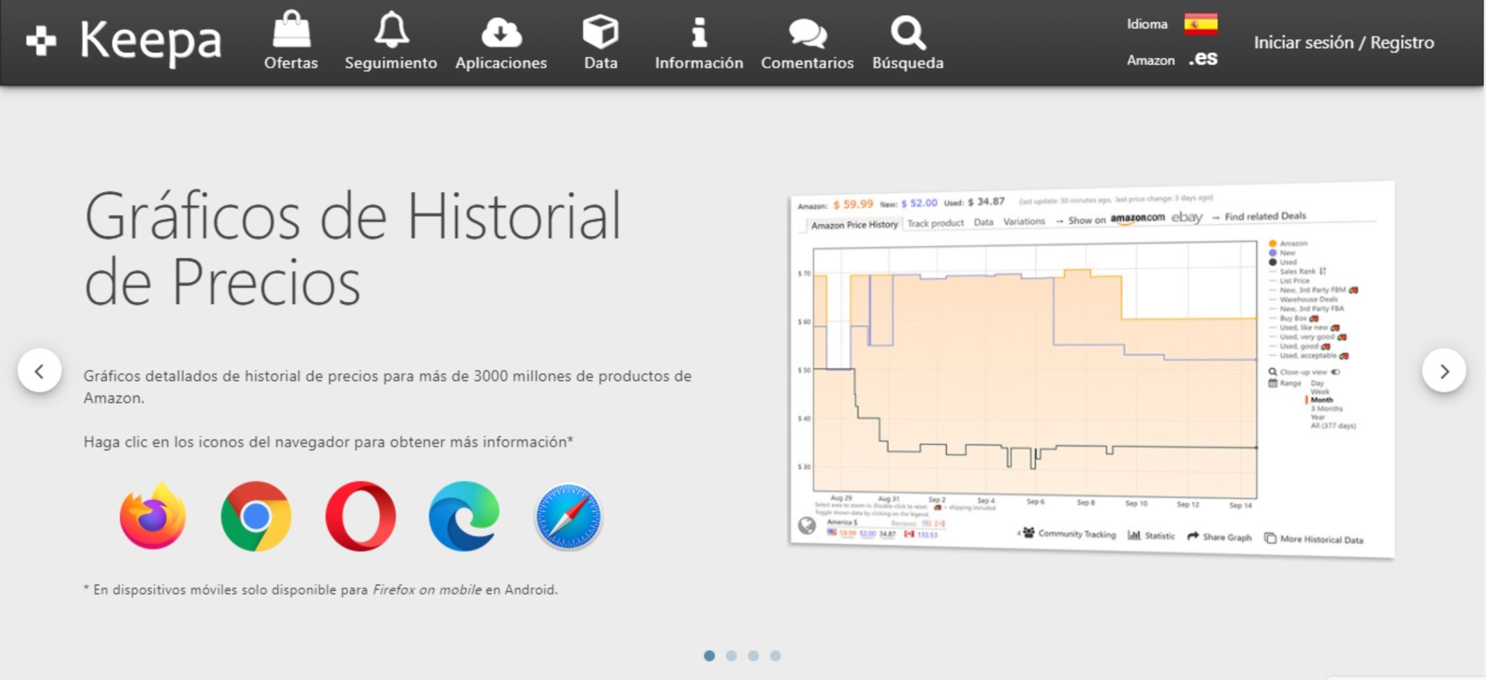Screen dimensions: 1486x680
Task: Click Iniciar sesión / Registro link
Action: tap(1344, 42)
